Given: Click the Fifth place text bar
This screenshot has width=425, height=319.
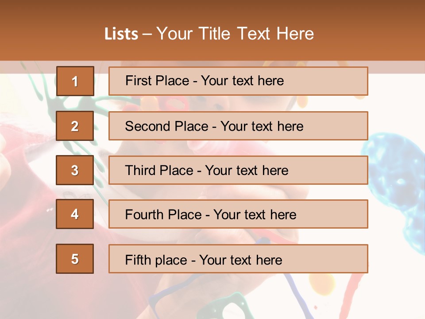Looking at the screenshot, I should tap(238, 259).
